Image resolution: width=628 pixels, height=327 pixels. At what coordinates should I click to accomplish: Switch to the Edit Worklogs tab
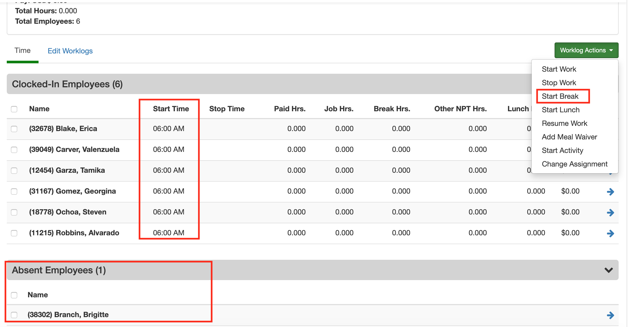coord(70,51)
